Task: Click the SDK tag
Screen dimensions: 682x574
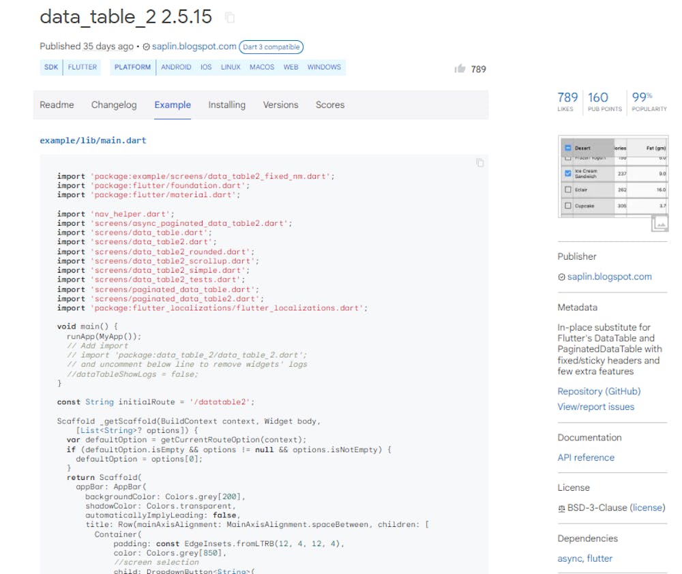Action: (x=51, y=67)
